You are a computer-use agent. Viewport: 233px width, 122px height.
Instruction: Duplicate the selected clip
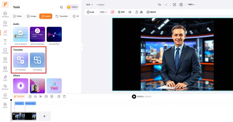click(59, 97)
